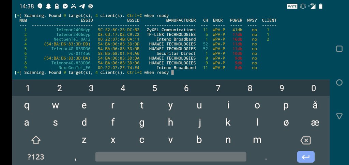Tap the letter z key
The image size is (349, 165).
click(x=84, y=140)
